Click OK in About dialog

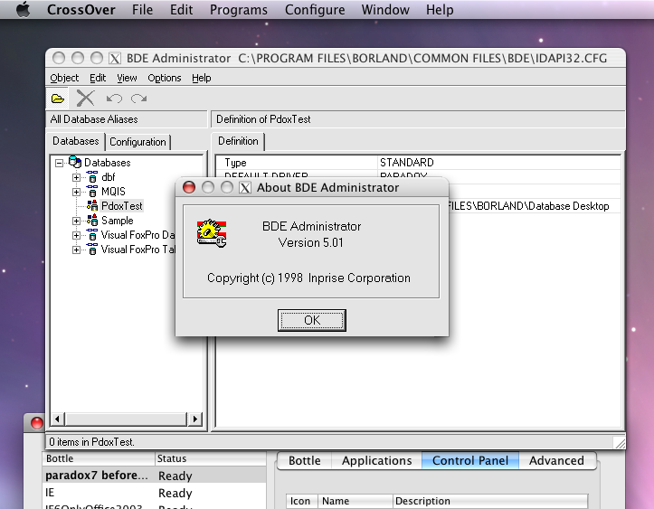[x=312, y=320]
